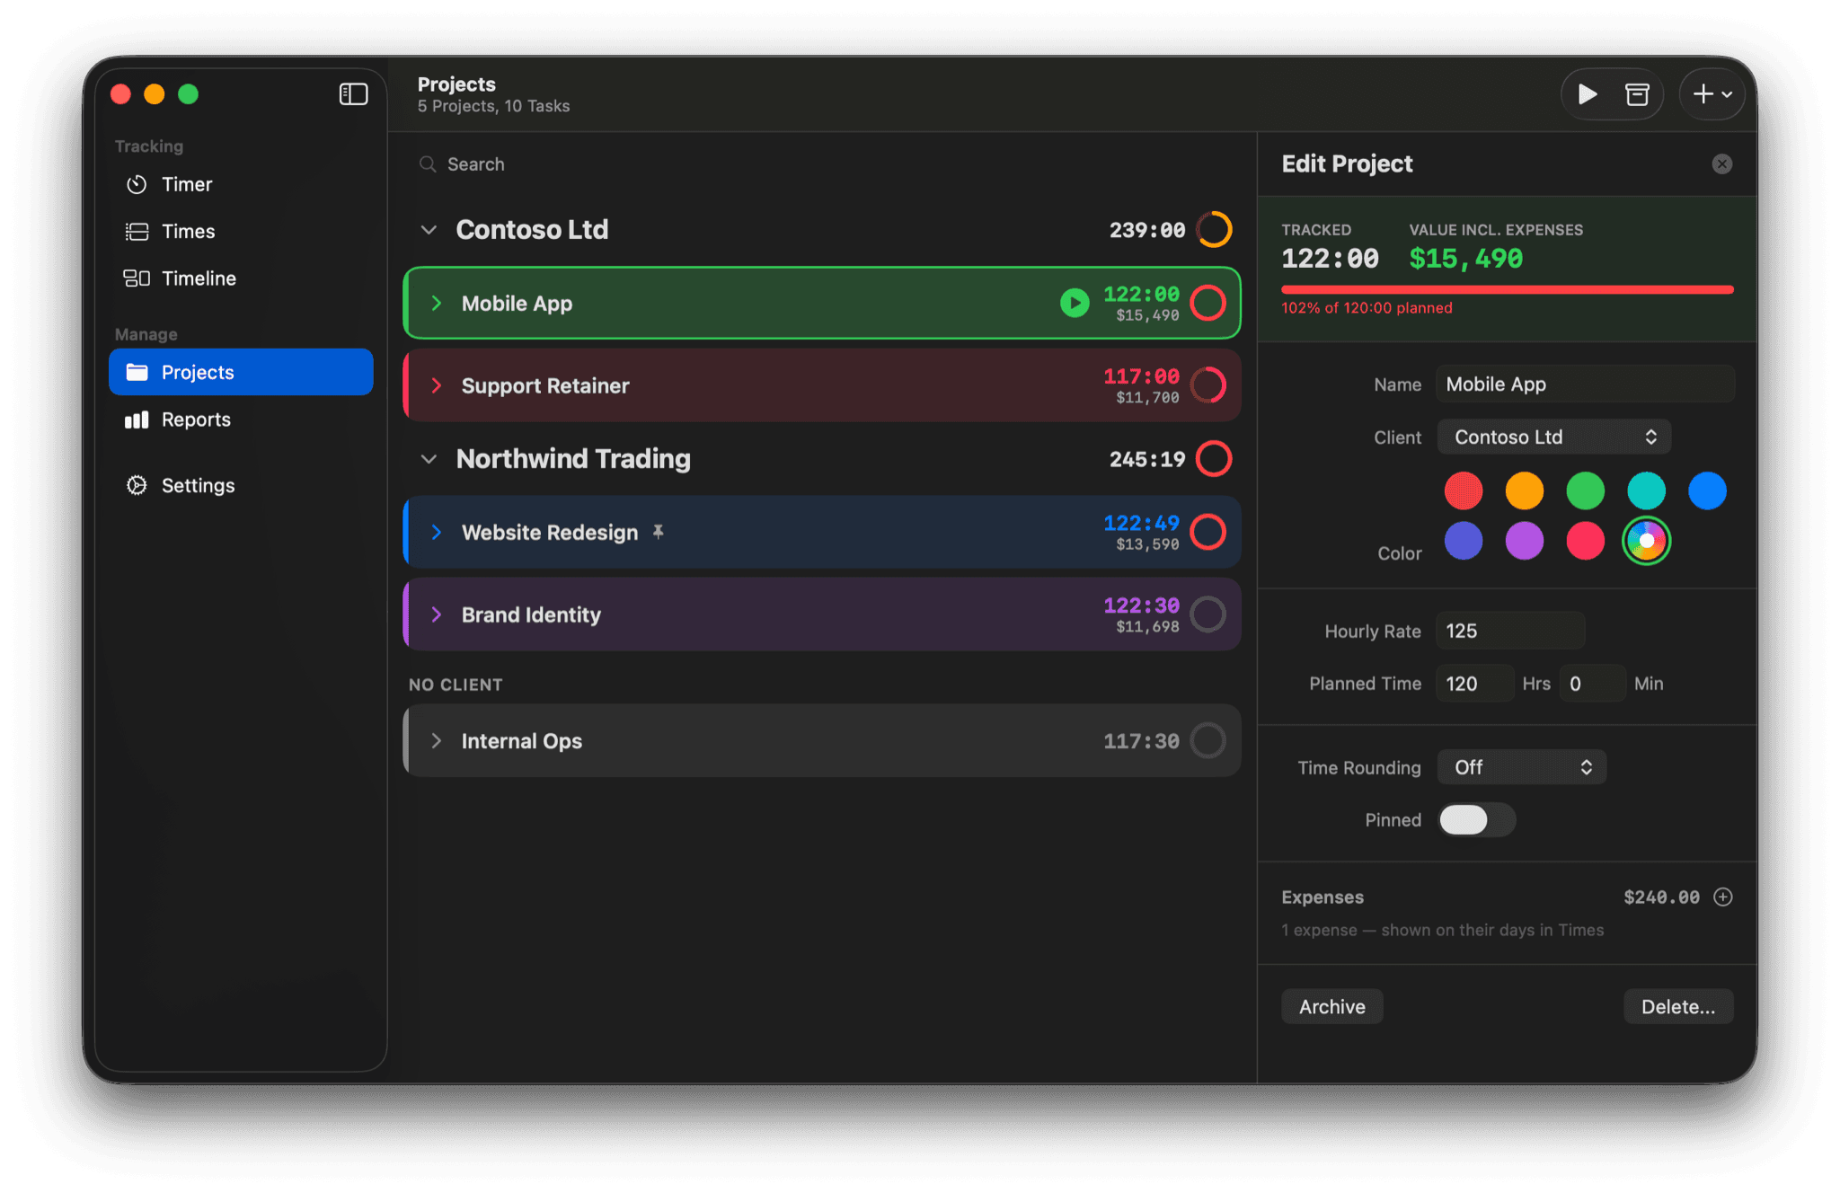Expand the Mobile App project tasks

pyautogui.click(x=437, y=304)
